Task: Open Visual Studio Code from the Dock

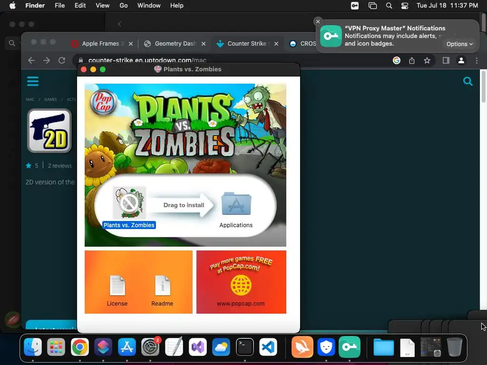Action: (268, 347)
